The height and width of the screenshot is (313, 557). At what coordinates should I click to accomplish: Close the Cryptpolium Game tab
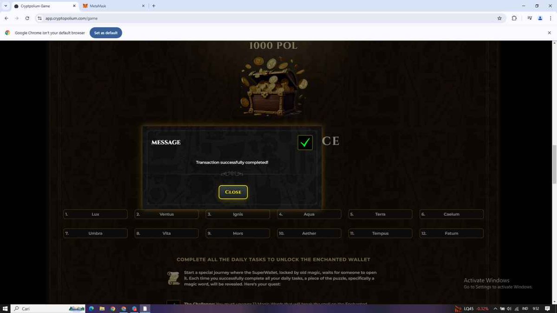[x=74, y=6]
